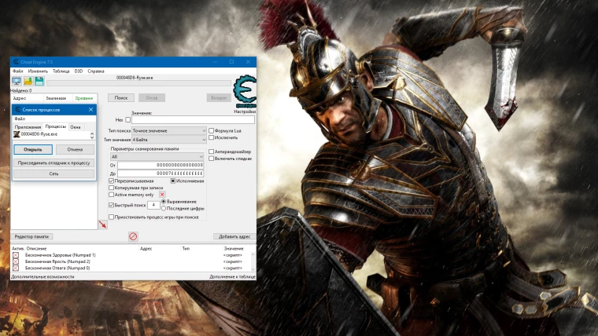
Task: Activate Бесконечная Ярость (Numpad 2) script checkbox
Action: 16,261
